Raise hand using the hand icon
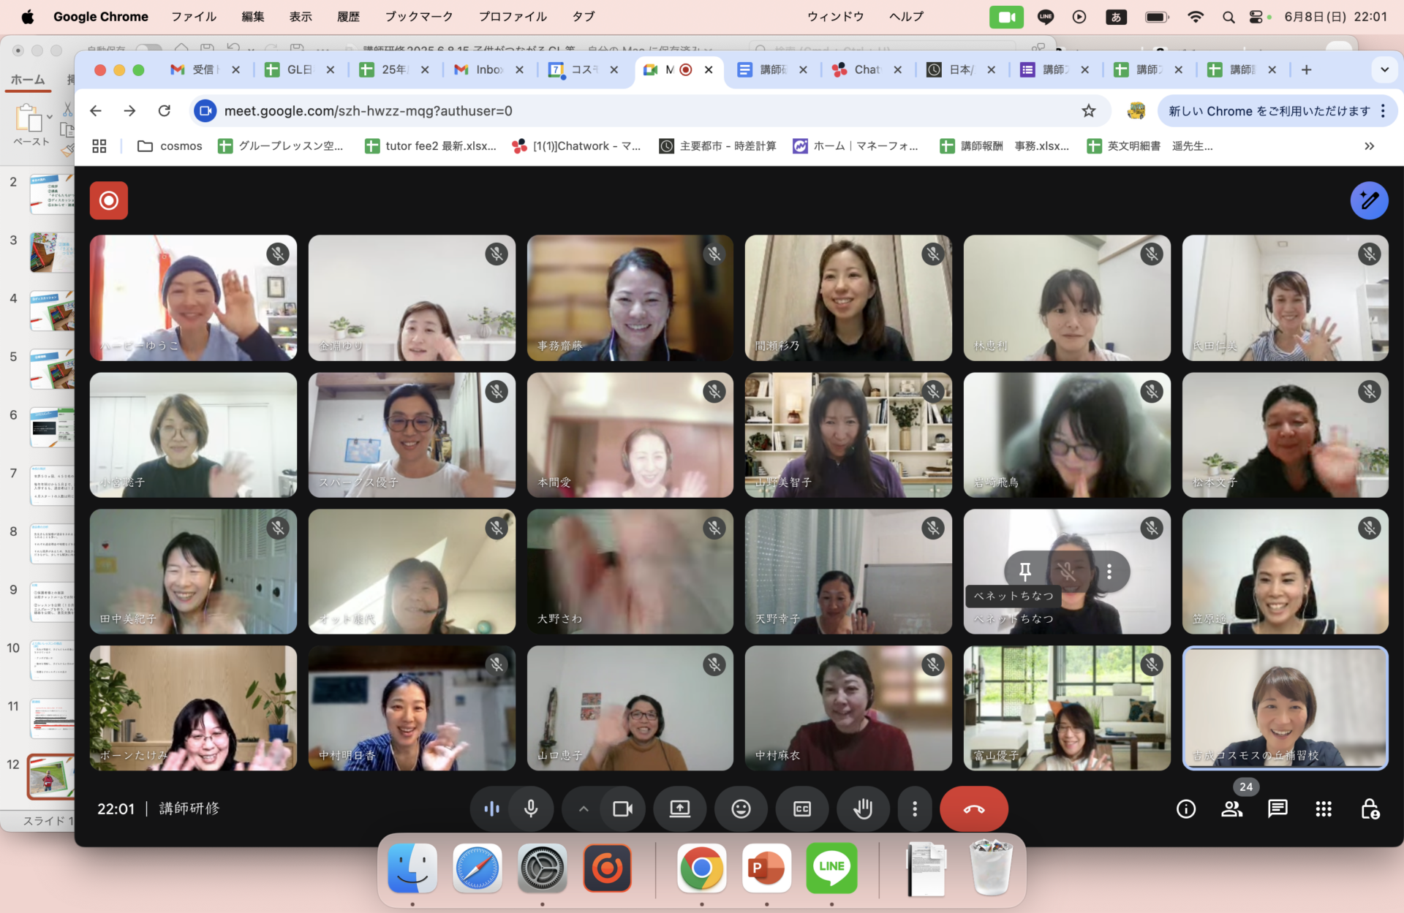 [x=863, y=808]
